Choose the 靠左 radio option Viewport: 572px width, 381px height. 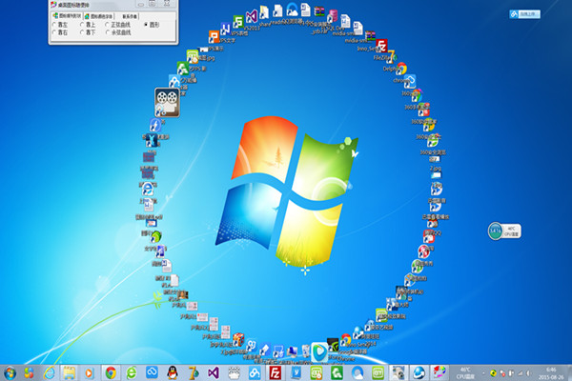(x=60, y=25)
